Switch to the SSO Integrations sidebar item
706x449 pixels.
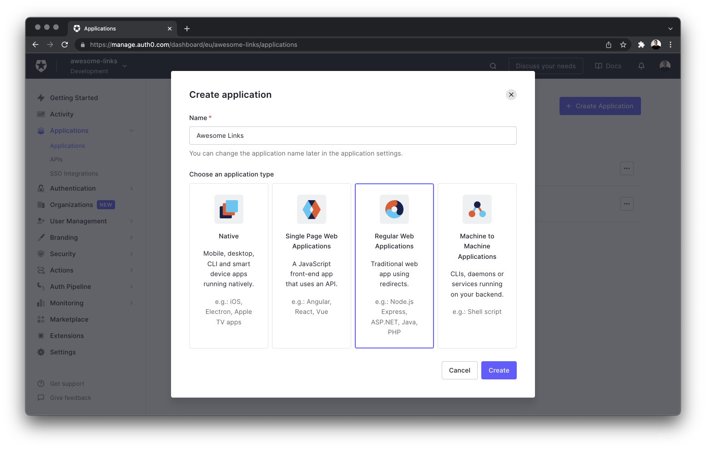coord(74,173)
